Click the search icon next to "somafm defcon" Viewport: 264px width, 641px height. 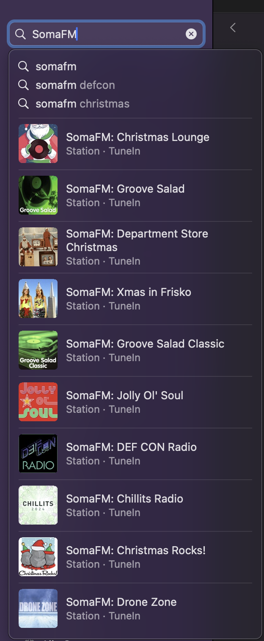coord(23,85)
